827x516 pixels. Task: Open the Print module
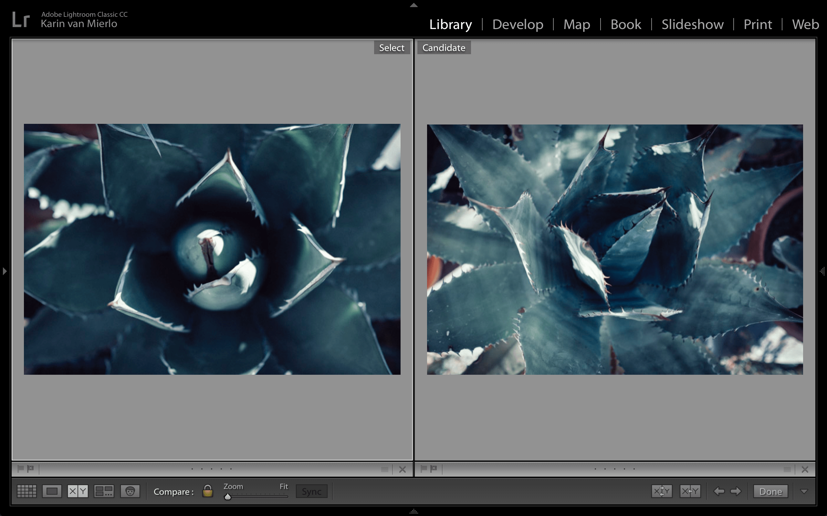coord(758,25)
